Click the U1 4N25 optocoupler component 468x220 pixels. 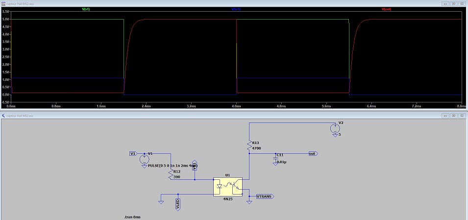(228, 187)
